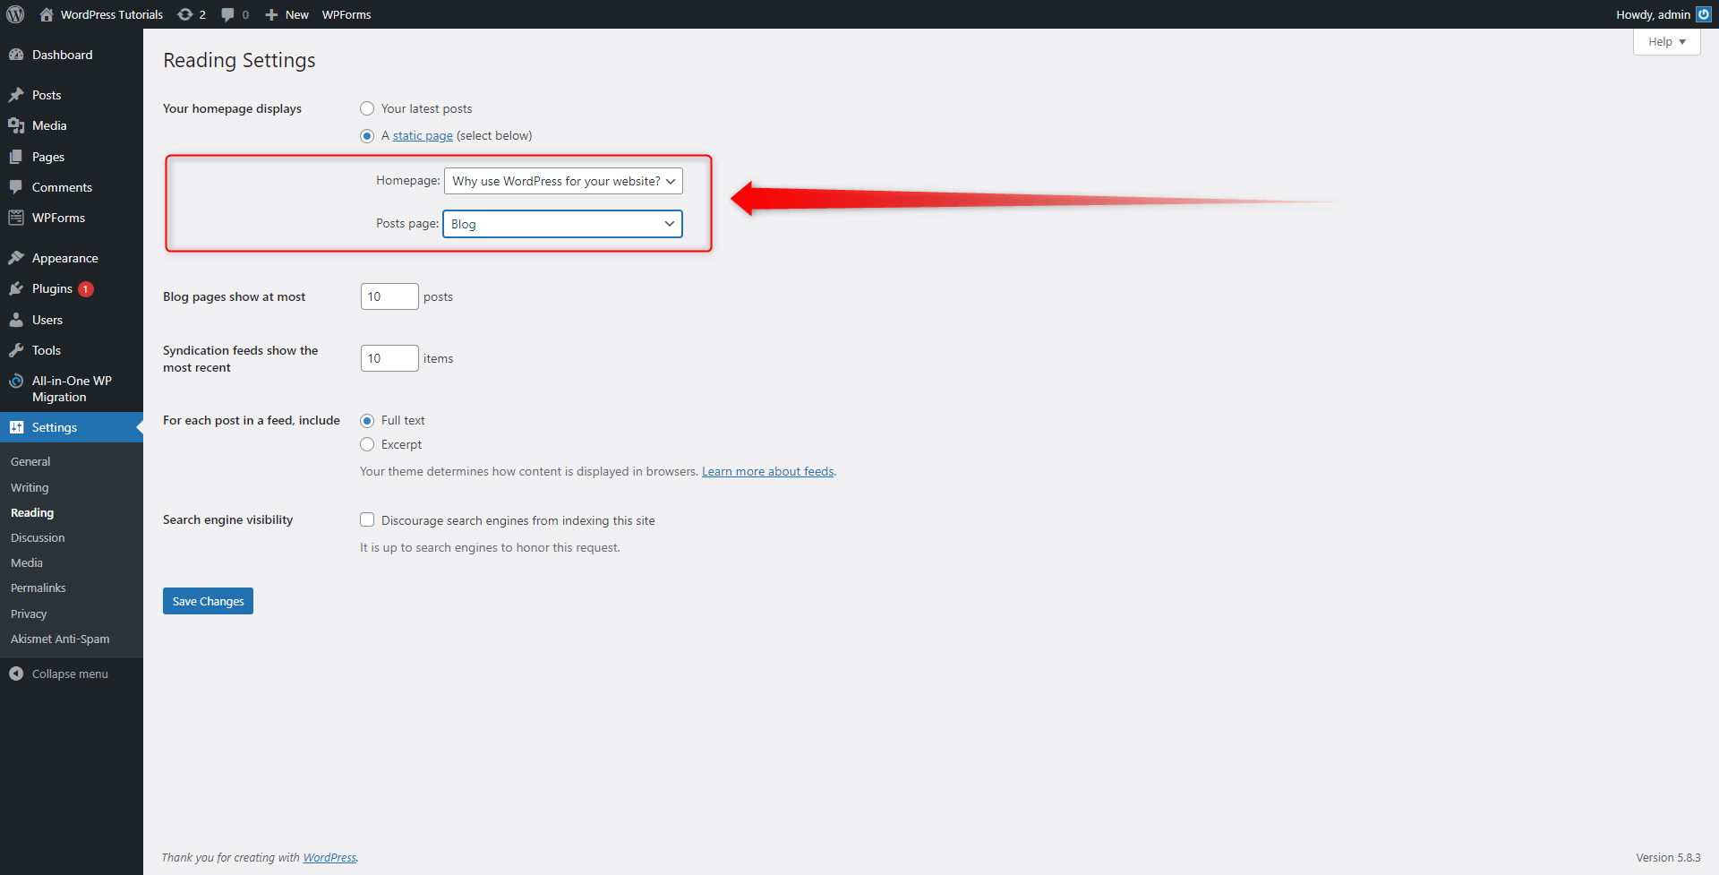This screenshot has height=875, width=1719.
Task: Click the Users person icon
Action: pos(16,320)
